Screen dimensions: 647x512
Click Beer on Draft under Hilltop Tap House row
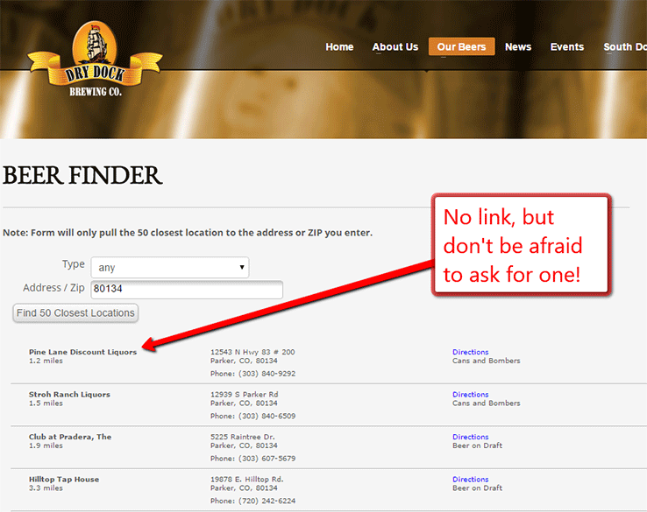click(478, 488)
